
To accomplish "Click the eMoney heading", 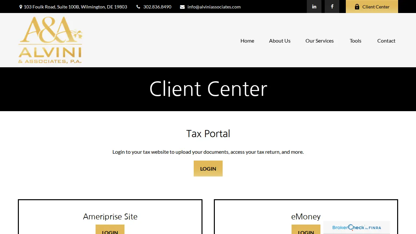I will pyautogui.click(x=306, y=216).
